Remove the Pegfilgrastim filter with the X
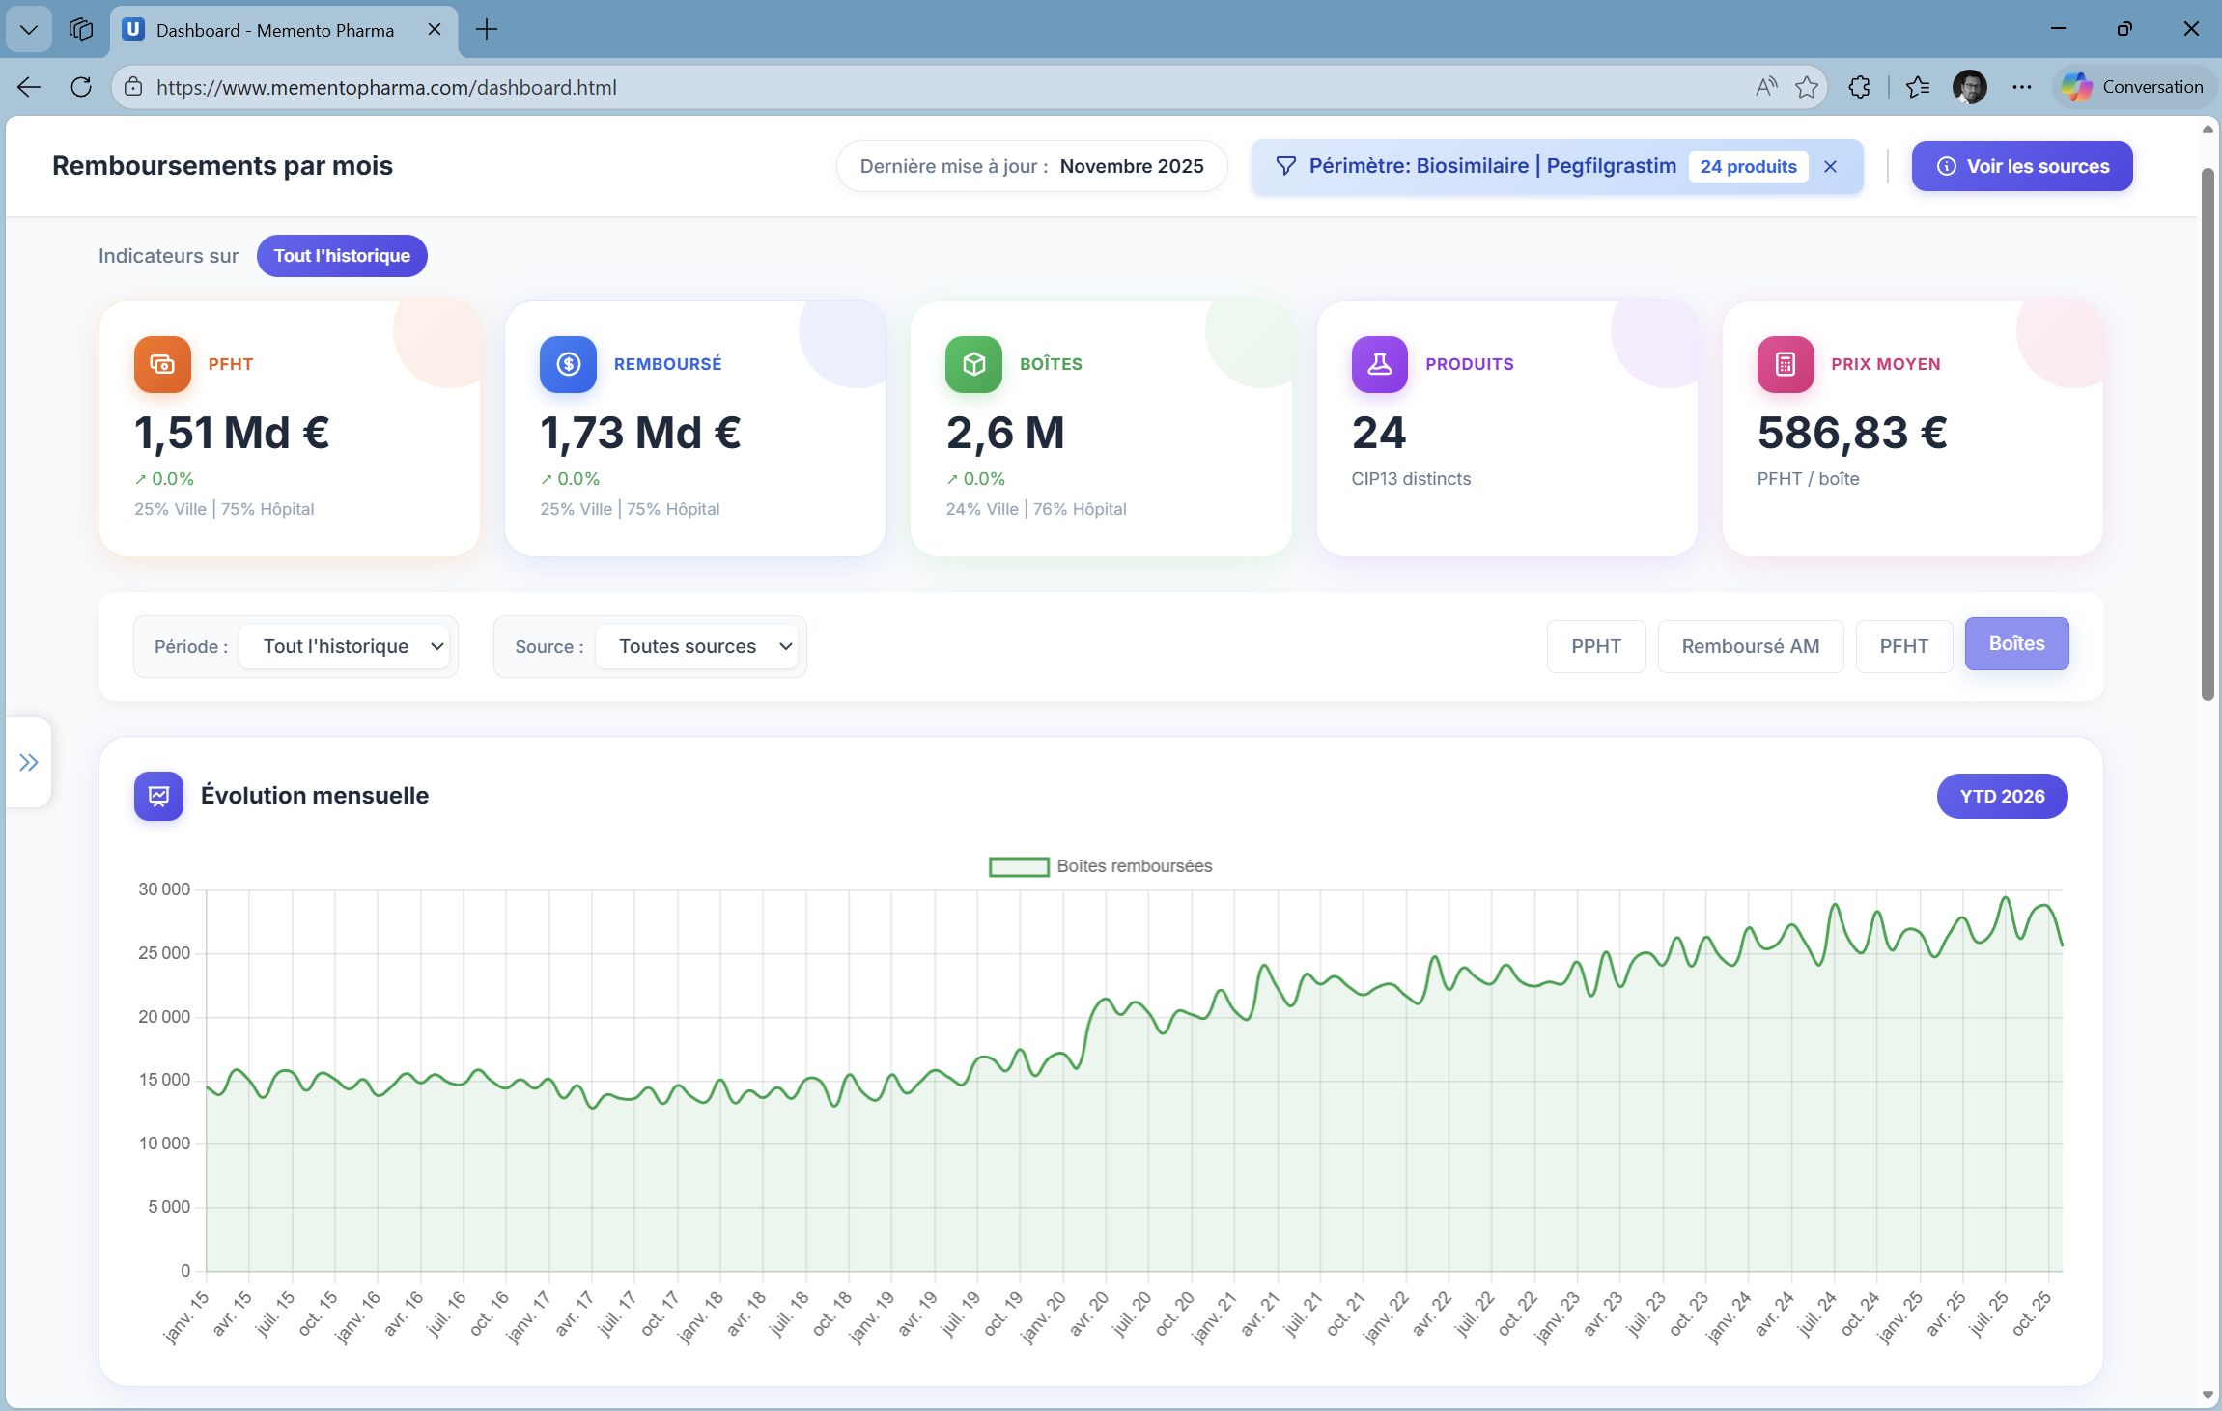The width and height of the screenshot is (2222, 1411). pyautogui.click(x=1831, y=166)
